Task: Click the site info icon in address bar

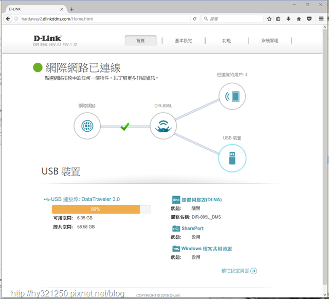Action: tap(16, 19)
